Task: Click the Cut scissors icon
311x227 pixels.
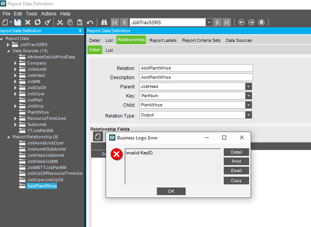Action: point(60,22)
